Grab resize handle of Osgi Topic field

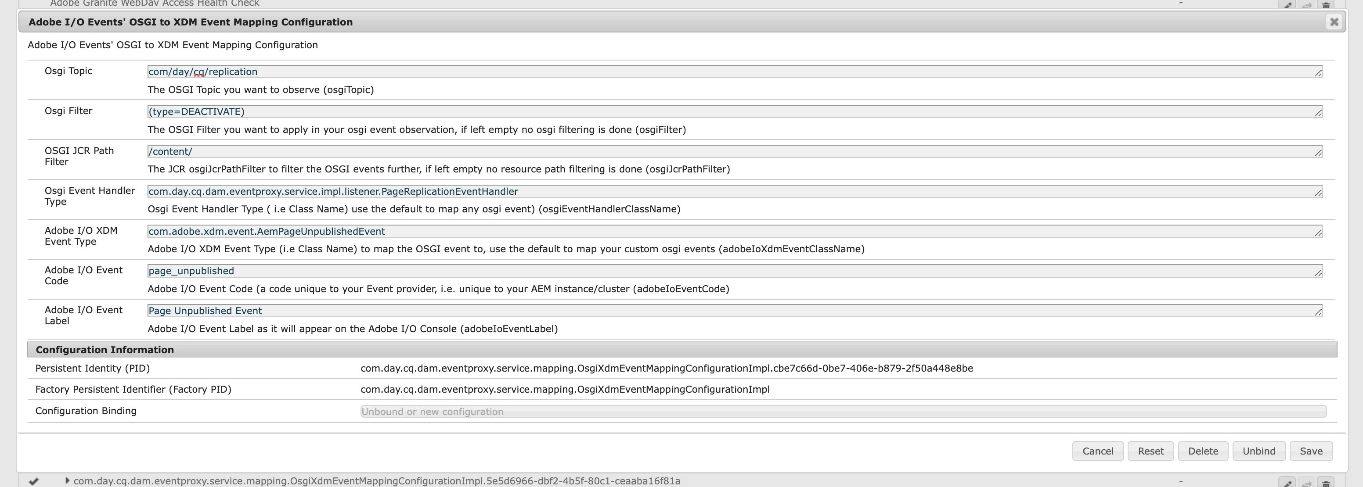click(1318, 73)
